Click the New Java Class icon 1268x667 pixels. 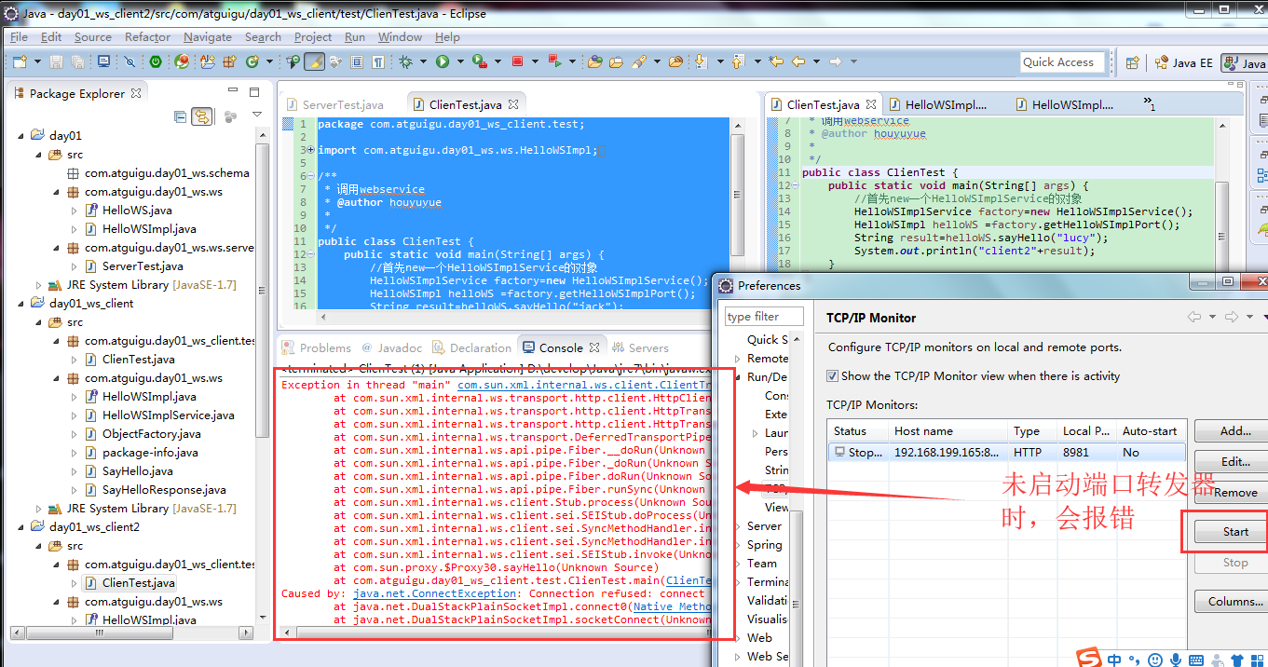click(x=252, y=61)
